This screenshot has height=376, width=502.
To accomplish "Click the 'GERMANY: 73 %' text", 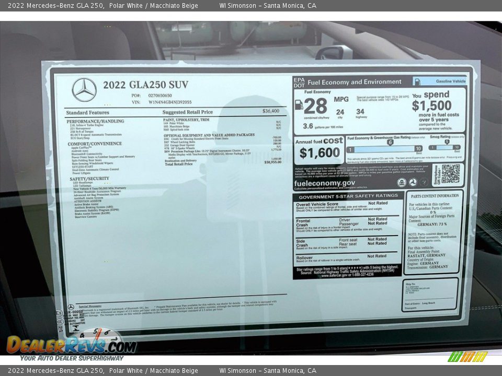I will click(431, 225).
